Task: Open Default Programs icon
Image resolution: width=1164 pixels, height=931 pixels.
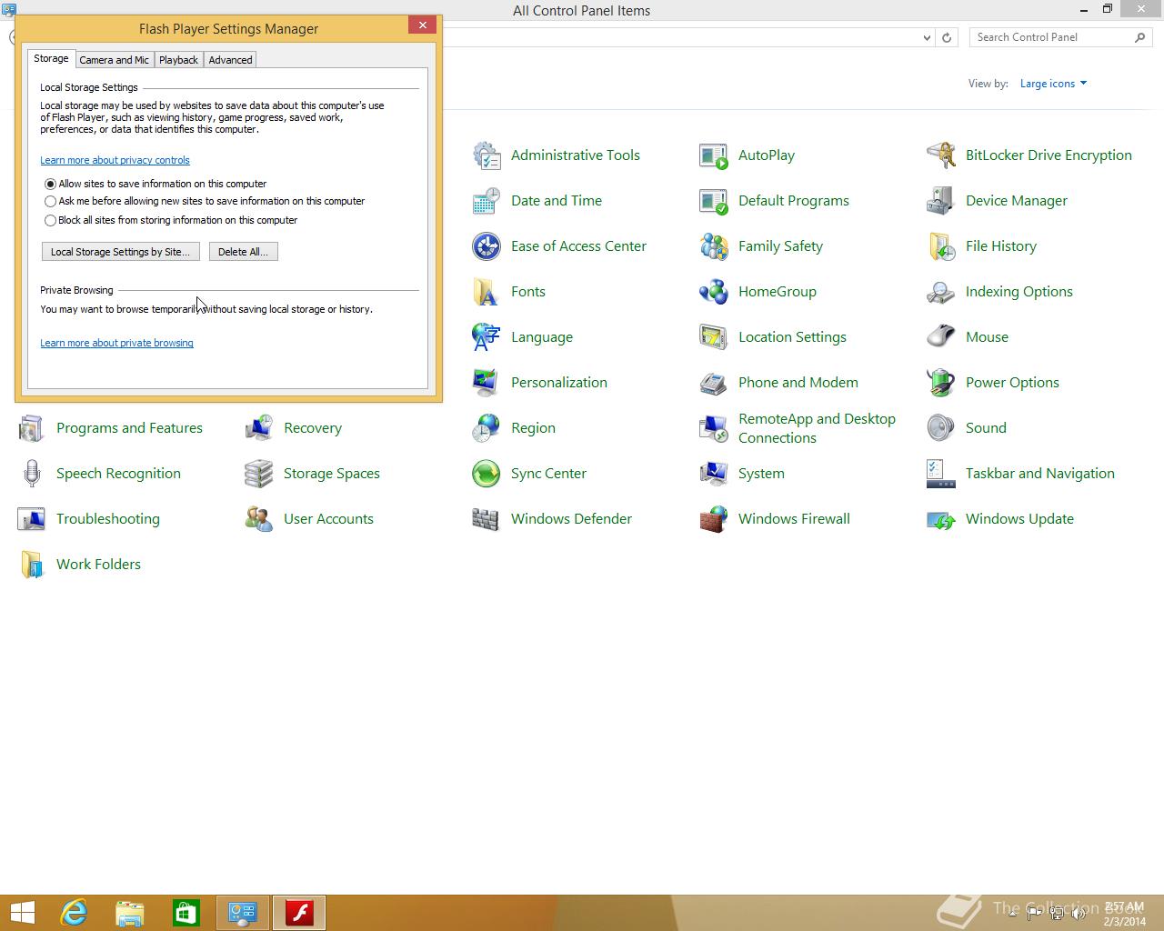Action: [x=714, y=201]
